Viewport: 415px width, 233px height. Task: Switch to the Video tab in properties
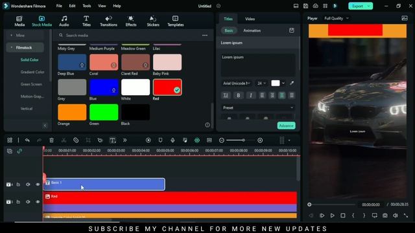tap(250, 19)
